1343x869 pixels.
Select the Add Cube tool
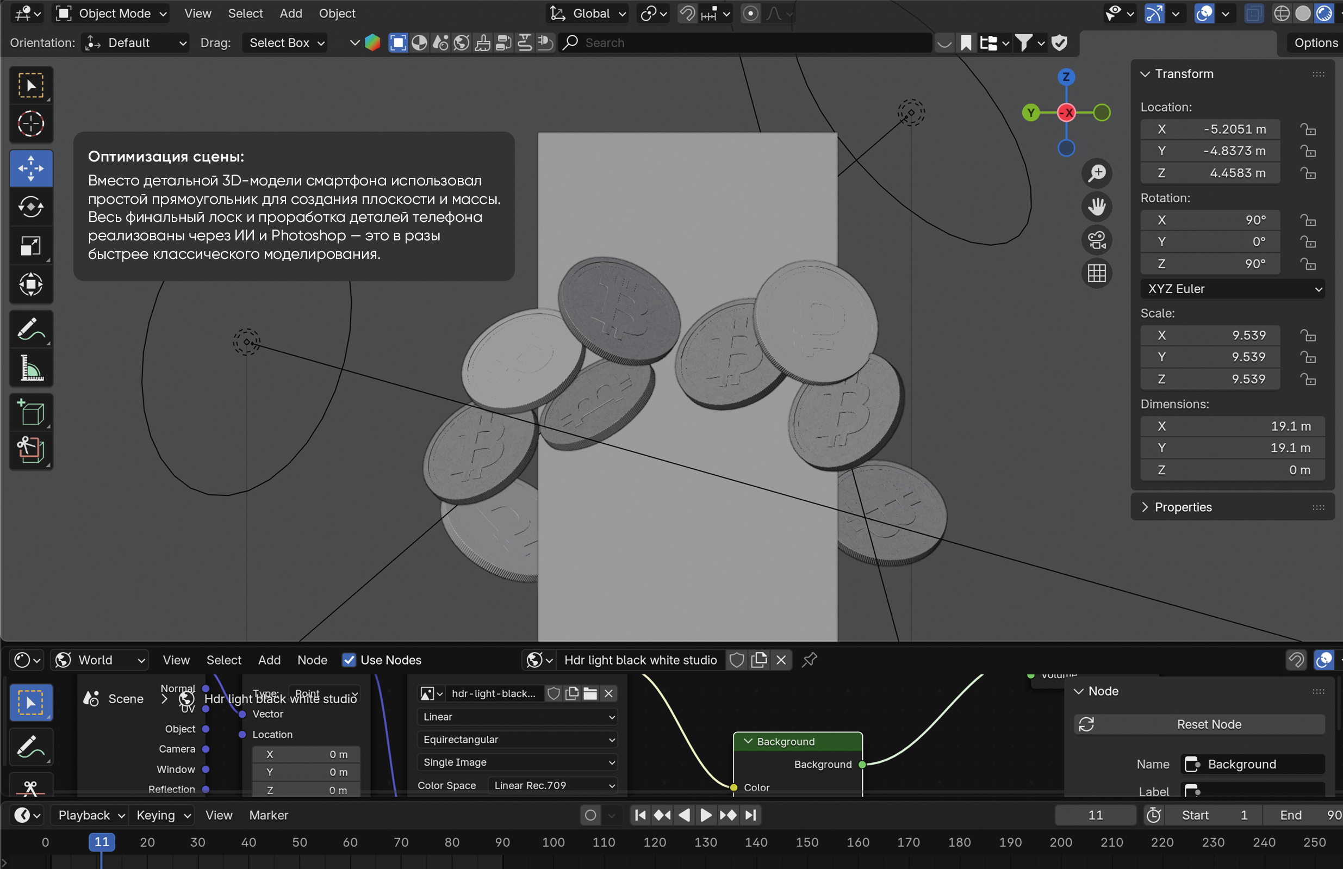(x=31, y=412)
